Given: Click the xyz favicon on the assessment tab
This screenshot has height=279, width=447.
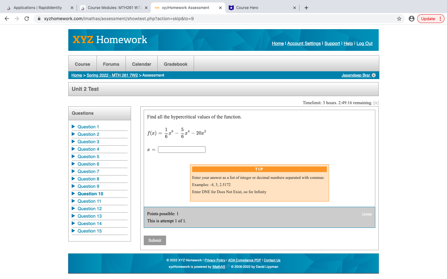Looking at the screenshot, I should pyautogui.click(x=156, y=7).
